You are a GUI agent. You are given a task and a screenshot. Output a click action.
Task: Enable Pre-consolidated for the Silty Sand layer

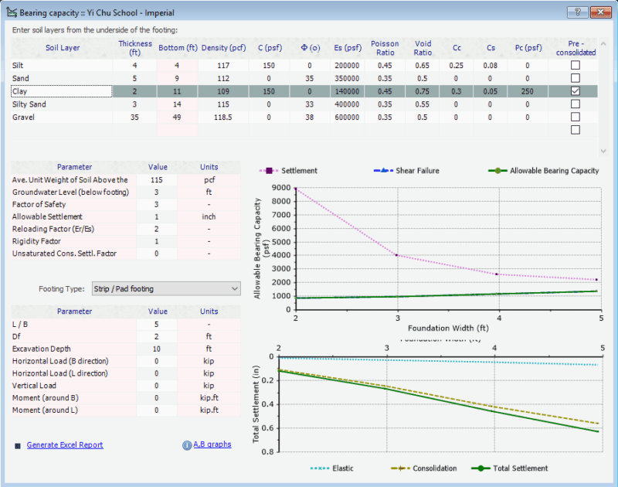(576, 104)
